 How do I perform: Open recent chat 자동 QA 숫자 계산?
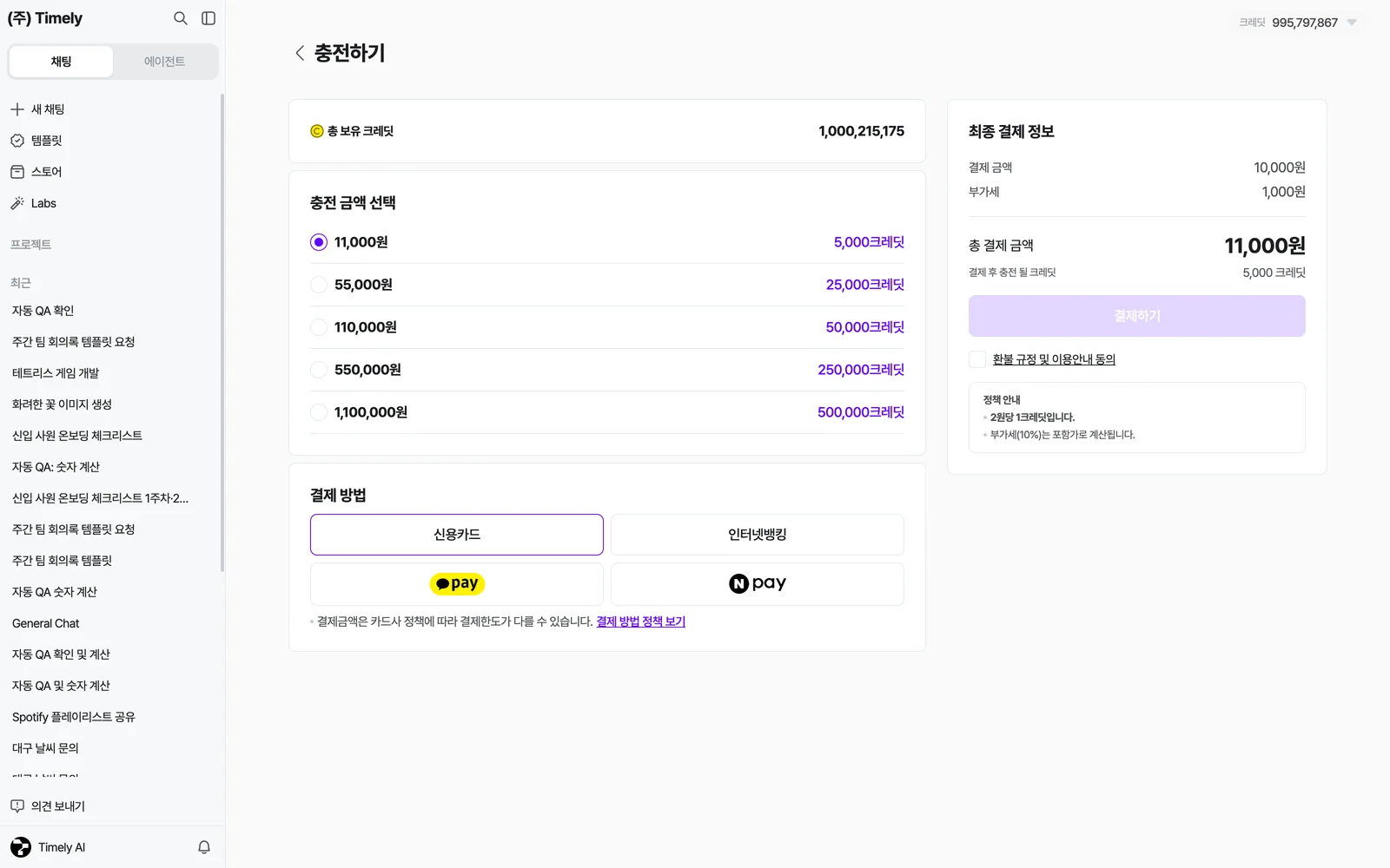[55, 592]
